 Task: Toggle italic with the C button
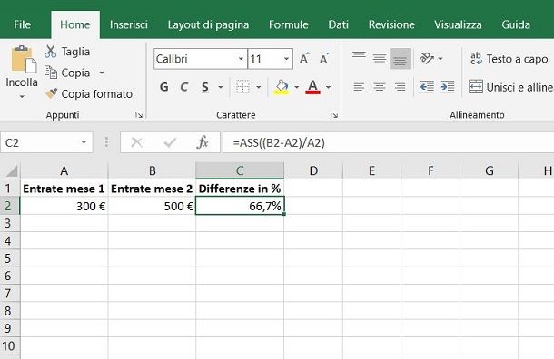click(x=183, y=87)
